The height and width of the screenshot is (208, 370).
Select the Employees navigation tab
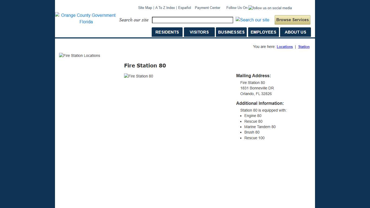point(263,32)
